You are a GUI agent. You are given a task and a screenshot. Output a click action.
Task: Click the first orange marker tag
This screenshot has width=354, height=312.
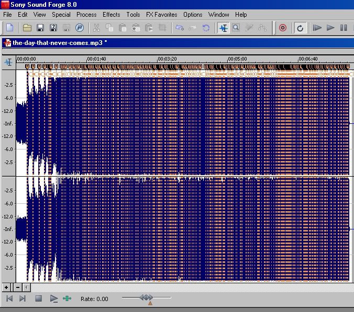click(27, 67)
